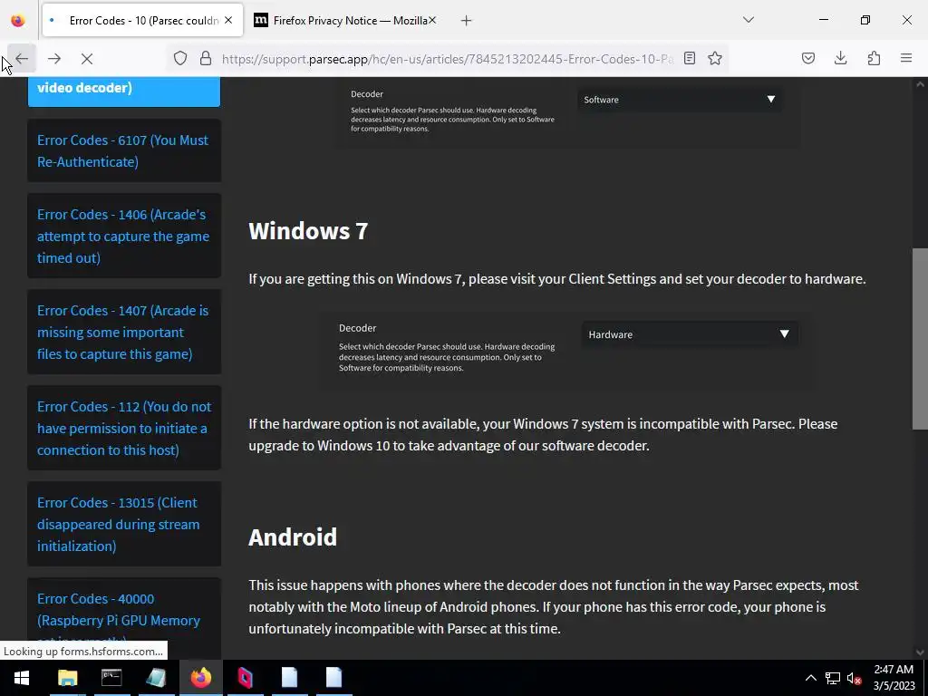Click the Windows 7 heading
The height and width of the screenshot is (696, 928).
pyautogui.click(x=308, y=231)
